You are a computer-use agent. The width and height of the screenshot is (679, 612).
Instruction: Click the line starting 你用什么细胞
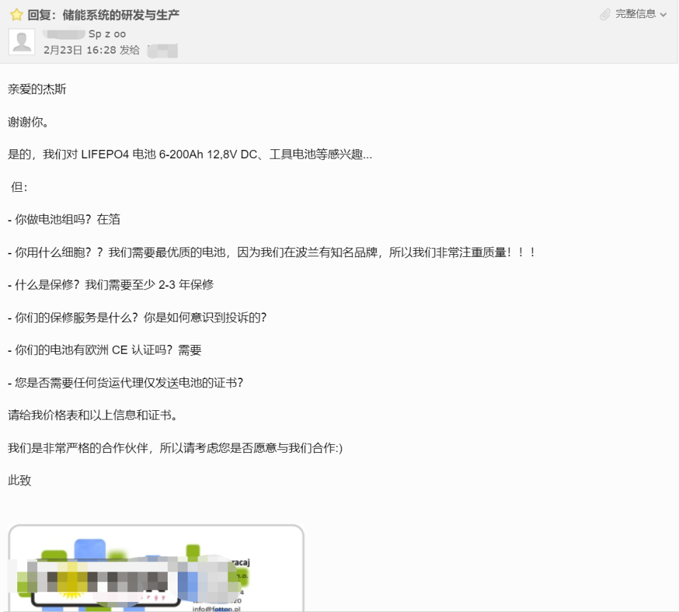272,252
